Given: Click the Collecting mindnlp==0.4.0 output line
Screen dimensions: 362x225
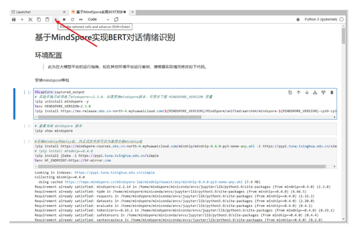Looking at the screenshot, I should pos(60,177).
